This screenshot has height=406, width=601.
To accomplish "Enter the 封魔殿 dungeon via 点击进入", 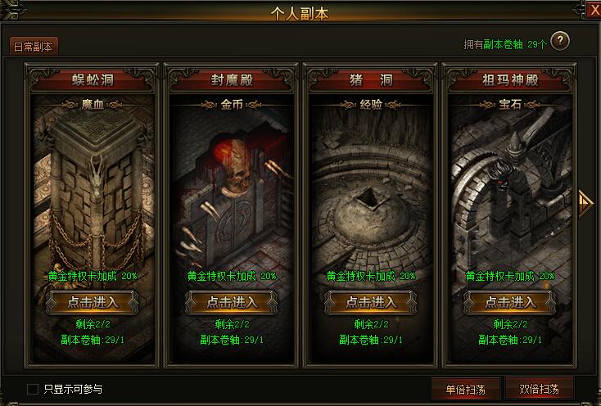I will tap(231, 303).
